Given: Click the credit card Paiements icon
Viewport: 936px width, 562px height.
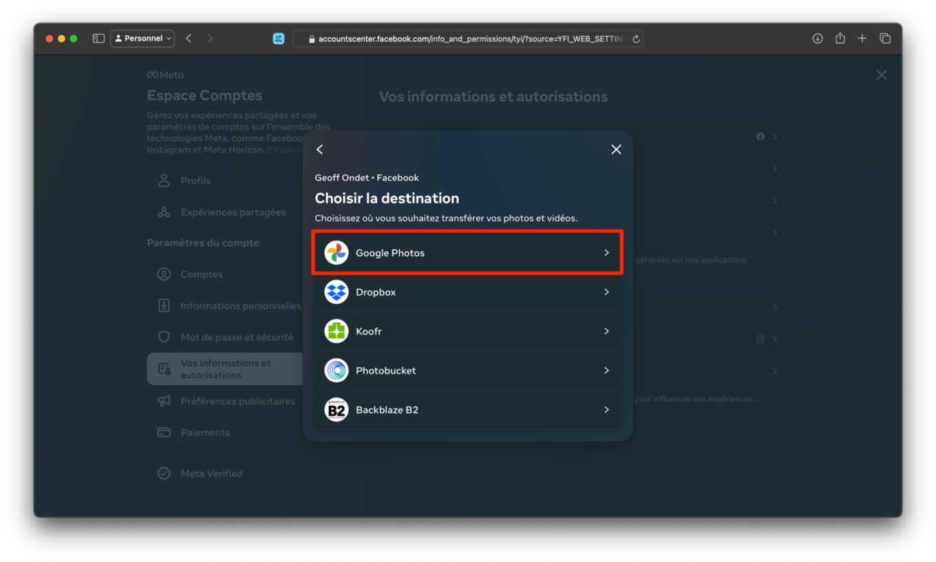Looking at the screenshot, I should 164,433.
